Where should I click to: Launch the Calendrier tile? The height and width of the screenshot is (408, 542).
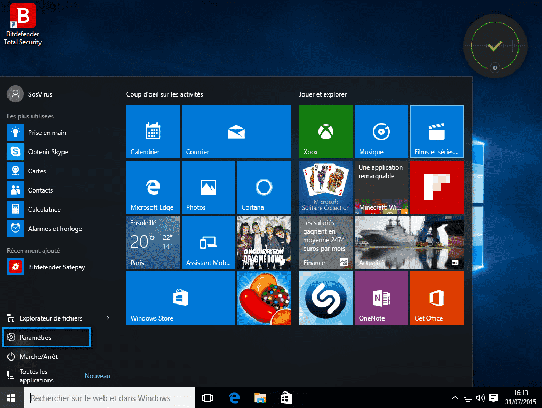coord(153,132)
